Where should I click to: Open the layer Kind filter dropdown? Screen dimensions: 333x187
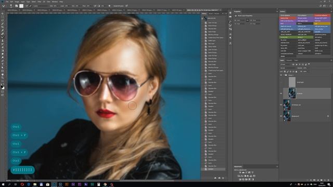pos(286,64)
